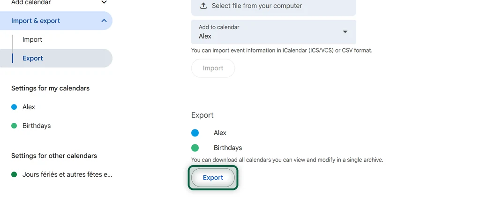Expand the Add calendar section chevron
The width and height of the screenshot is (495, 210).
tap(104, 2)
